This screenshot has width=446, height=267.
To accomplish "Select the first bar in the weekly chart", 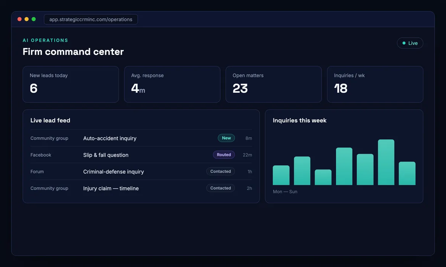I will click(x=281, y=175).
